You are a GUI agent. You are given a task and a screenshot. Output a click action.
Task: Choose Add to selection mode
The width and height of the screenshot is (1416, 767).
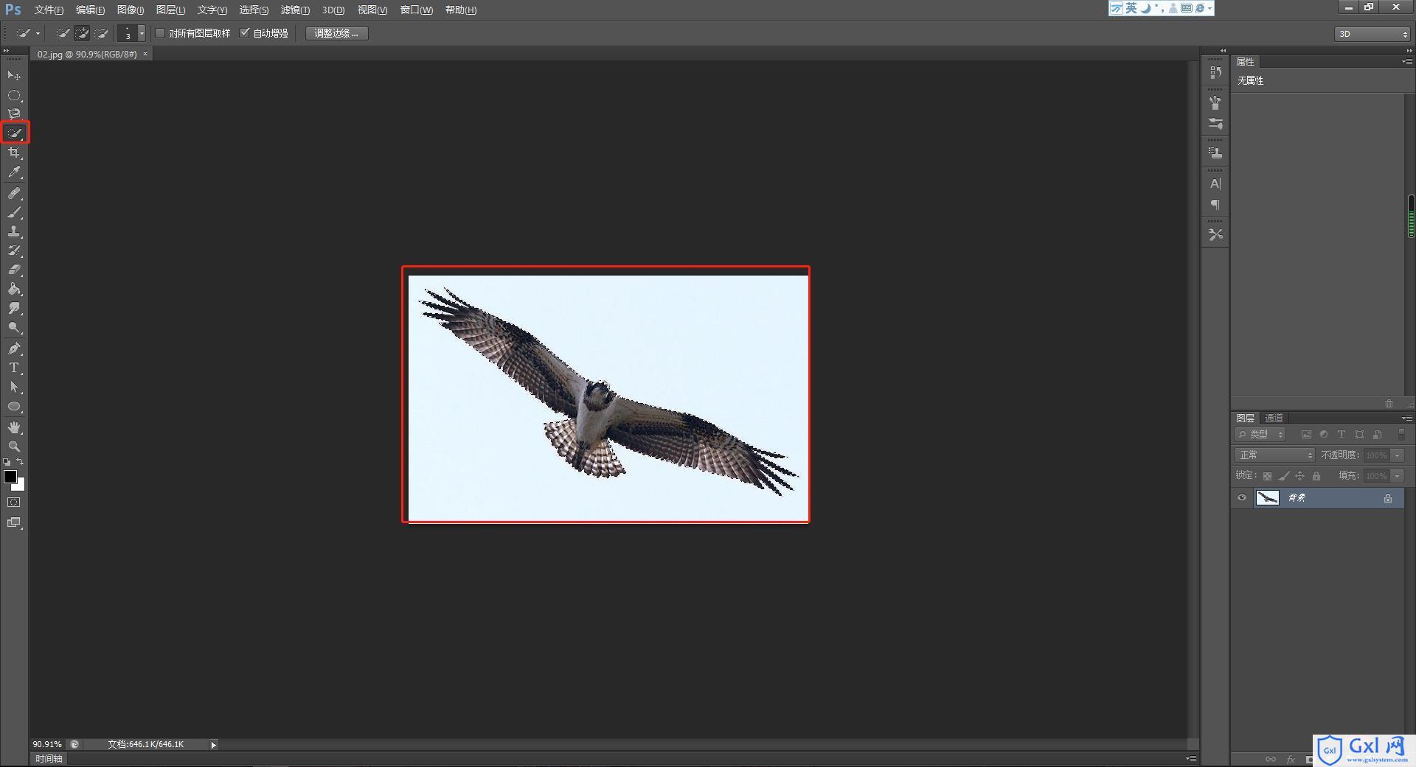point(83,33)
